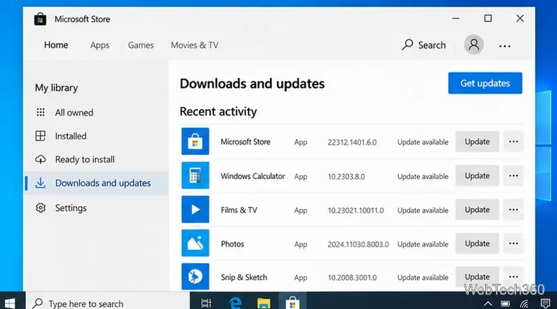
Task: Switch to the Apps tab
Action: click(x=100, y=45)
